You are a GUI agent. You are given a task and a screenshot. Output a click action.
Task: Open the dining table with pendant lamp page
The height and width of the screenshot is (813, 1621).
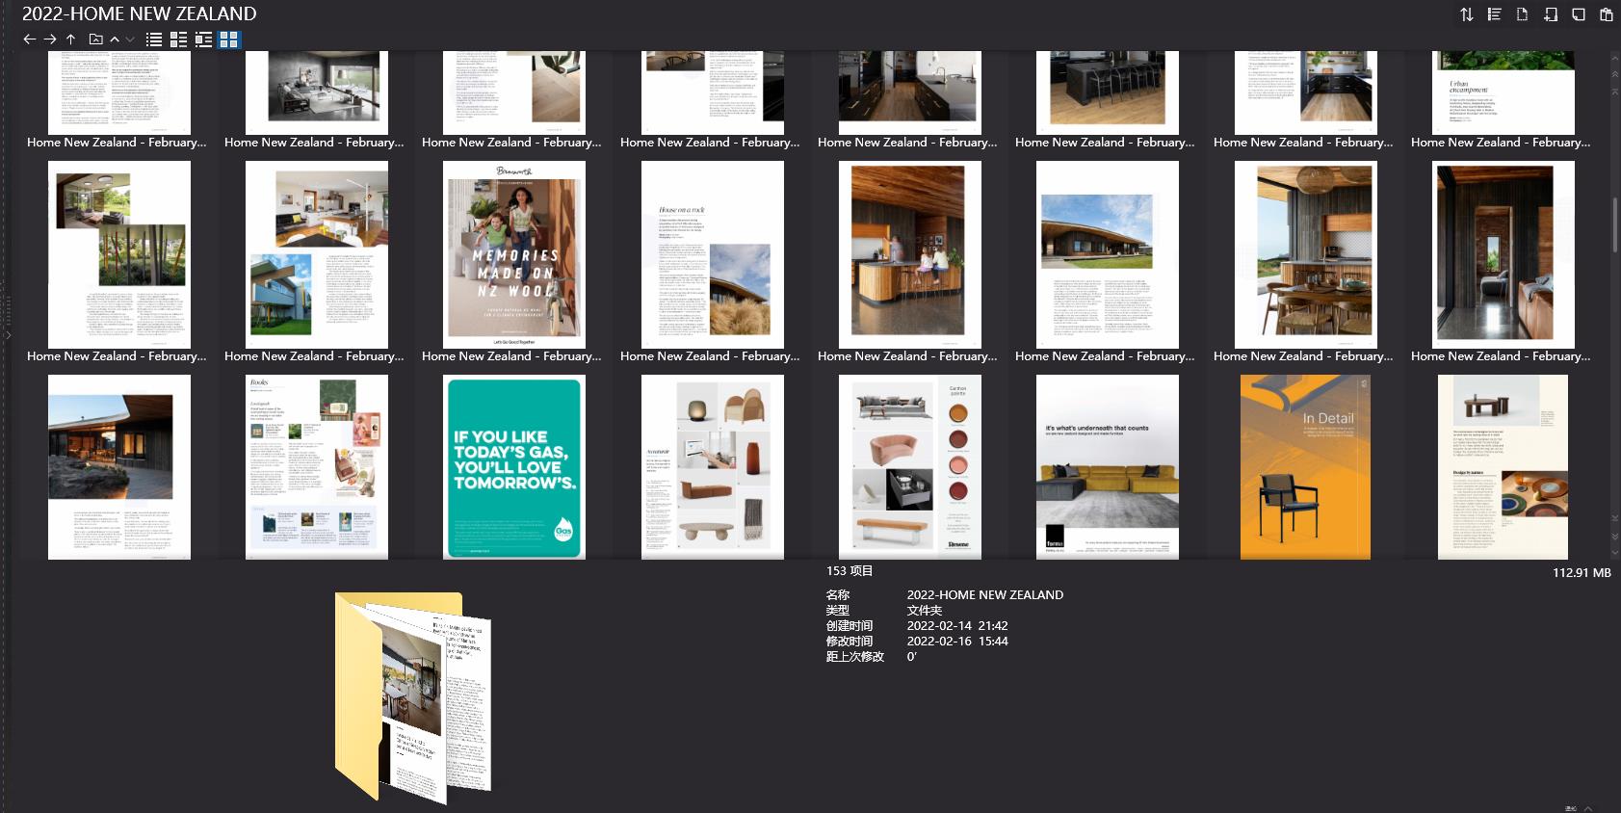coord(1306,254)
